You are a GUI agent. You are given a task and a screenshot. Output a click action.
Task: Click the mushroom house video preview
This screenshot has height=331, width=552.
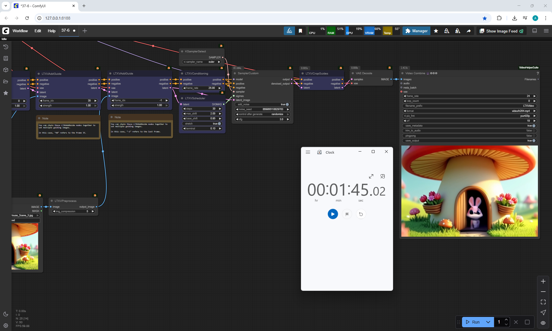(x=469, y=191)
